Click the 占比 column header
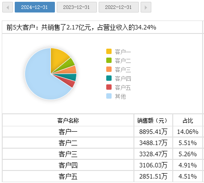Screen dimensions: 204x183 [x=188, y=121]
